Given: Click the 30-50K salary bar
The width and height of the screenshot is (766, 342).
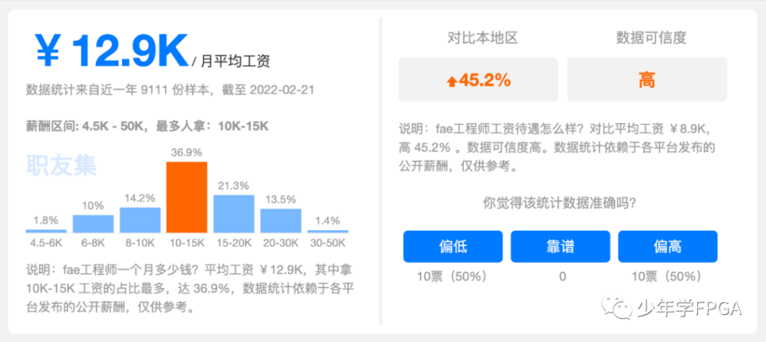Looking at the screenshot, I should [328, 229].
